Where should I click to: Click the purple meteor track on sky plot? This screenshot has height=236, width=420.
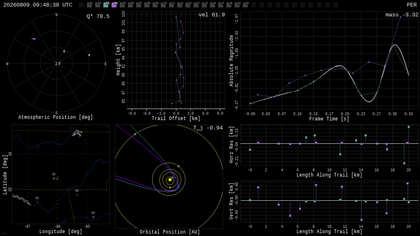pyautogui.click(x=34, y=39)
